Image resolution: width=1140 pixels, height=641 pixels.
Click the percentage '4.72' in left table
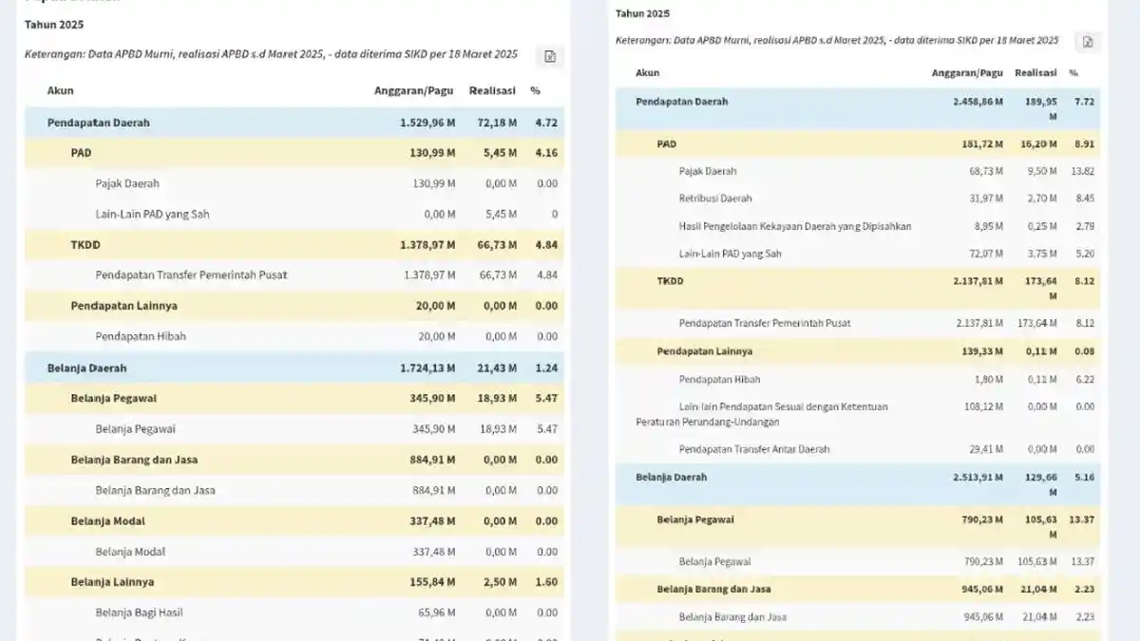point(546,123)
